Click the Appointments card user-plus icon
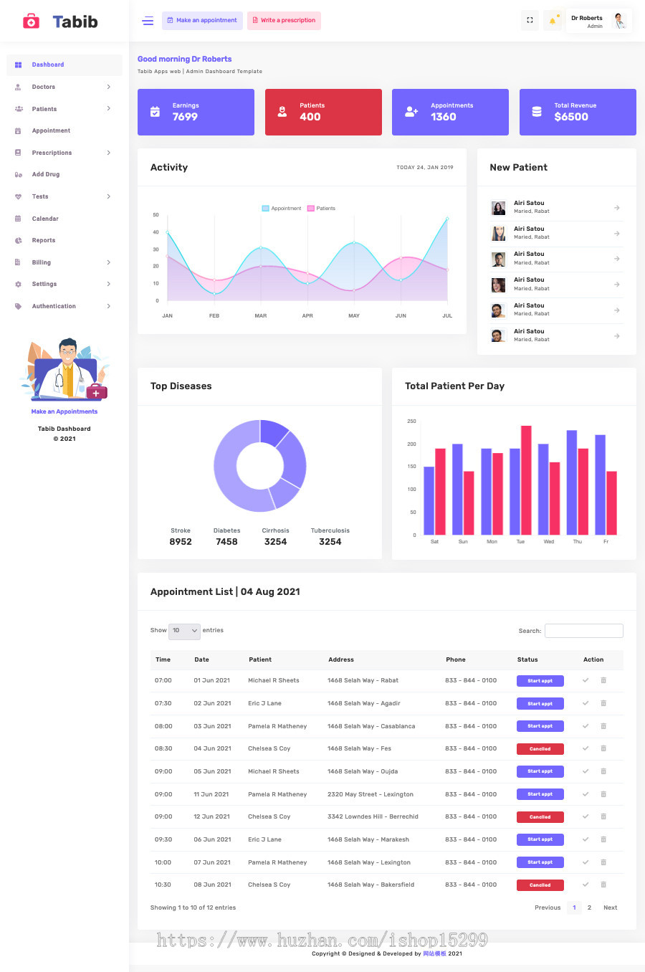The width and height of the screenshot is (645, 972). pyautogui.click(x=411, y=112)
